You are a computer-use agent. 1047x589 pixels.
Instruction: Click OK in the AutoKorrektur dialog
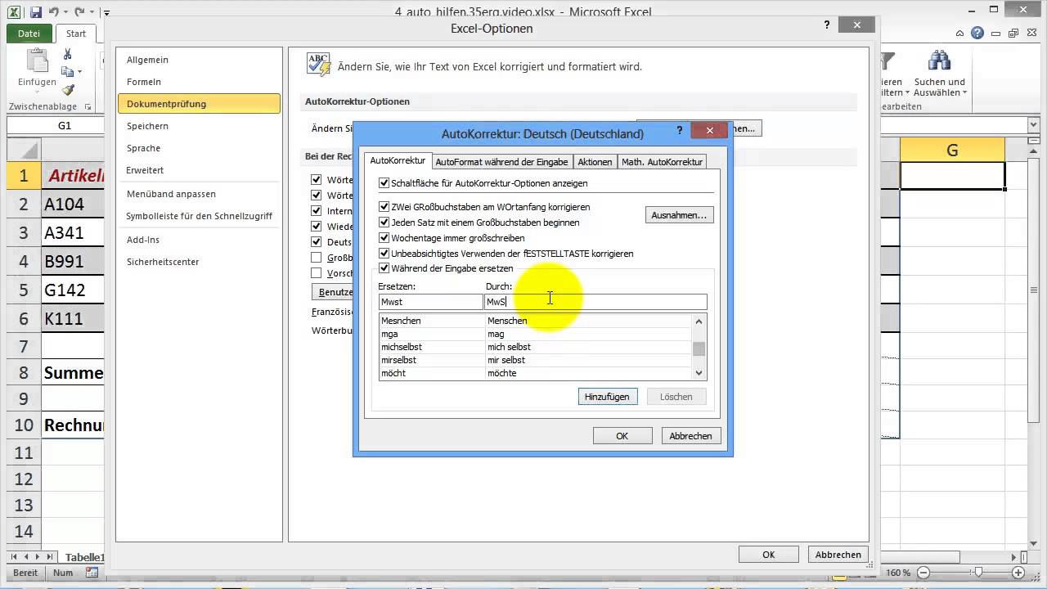[622, 436]
